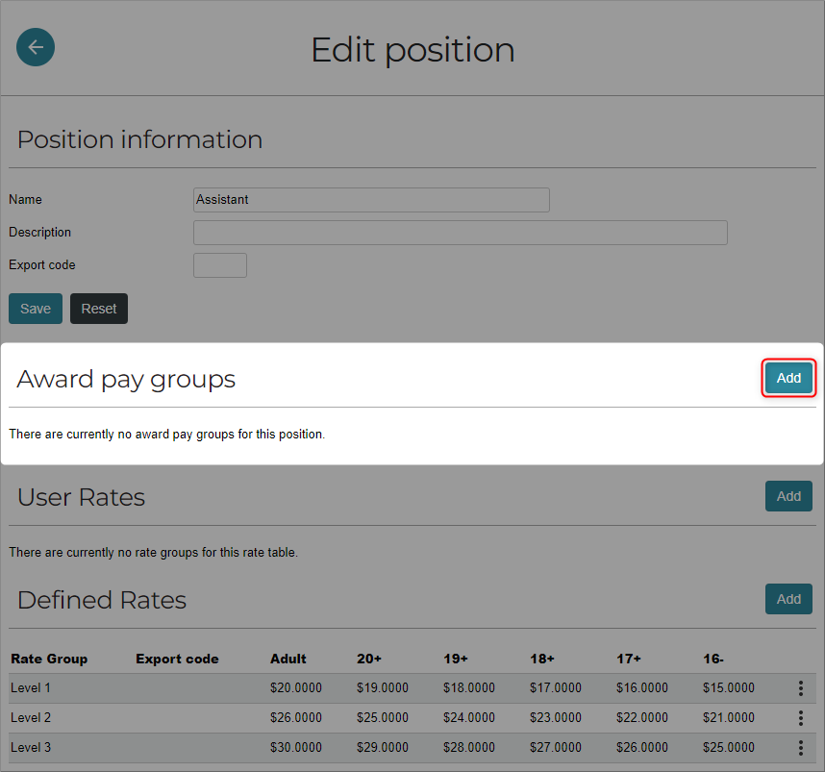Save the position information
The image size is (825, 772).
[x=36, y=309]
